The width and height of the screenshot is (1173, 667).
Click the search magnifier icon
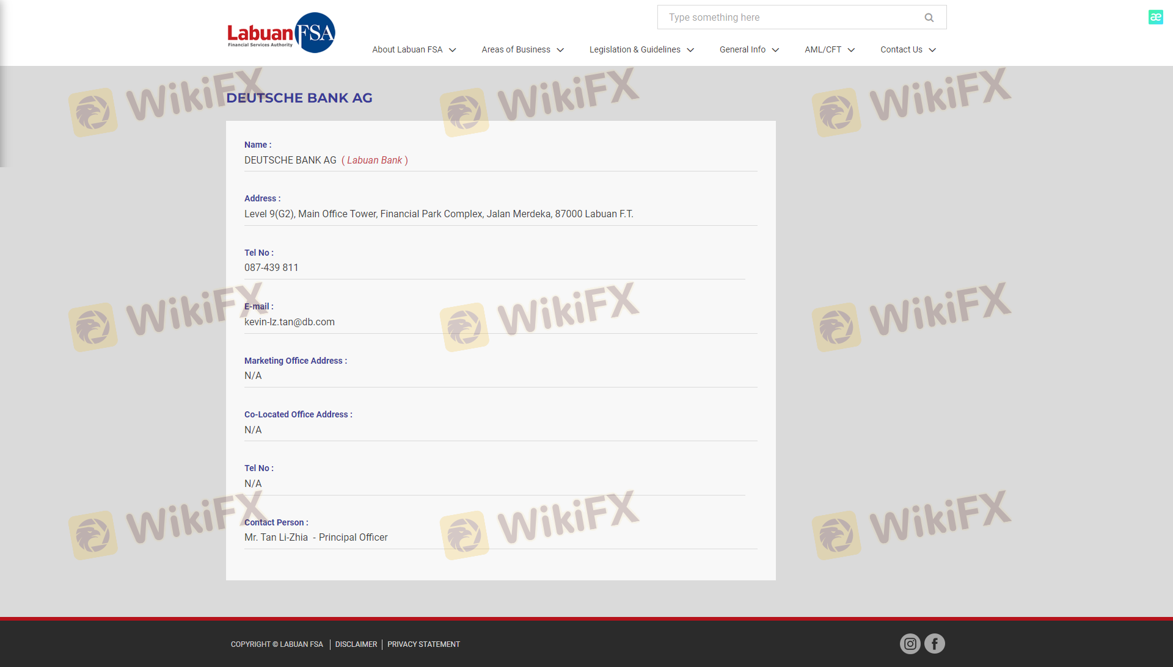(929, 18)
